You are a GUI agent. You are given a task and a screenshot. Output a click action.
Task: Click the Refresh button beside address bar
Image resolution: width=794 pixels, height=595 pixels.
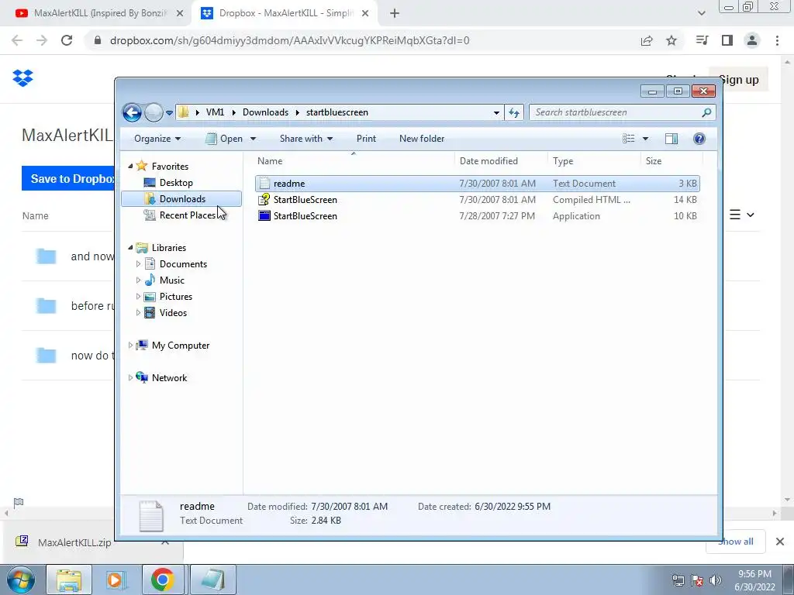click(x=514, y=112)
